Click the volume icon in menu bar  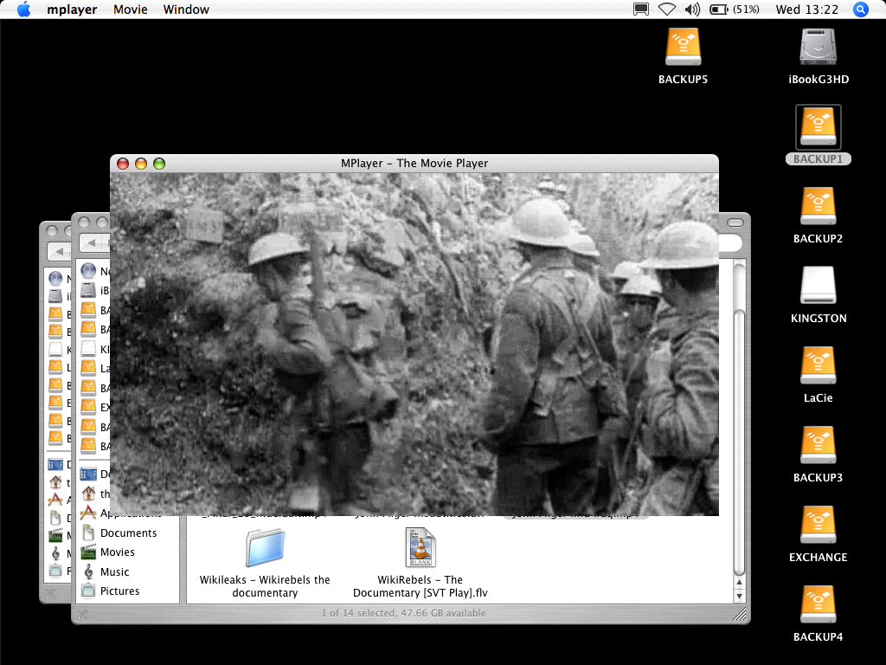point(691,10)
